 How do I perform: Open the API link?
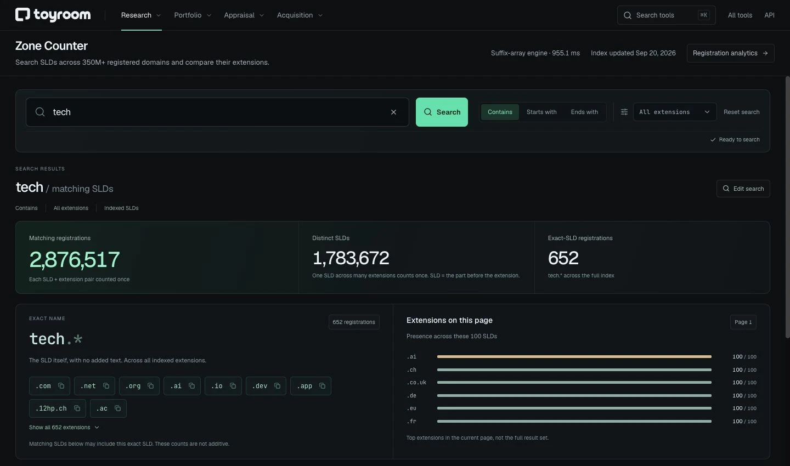coord(769,15)
